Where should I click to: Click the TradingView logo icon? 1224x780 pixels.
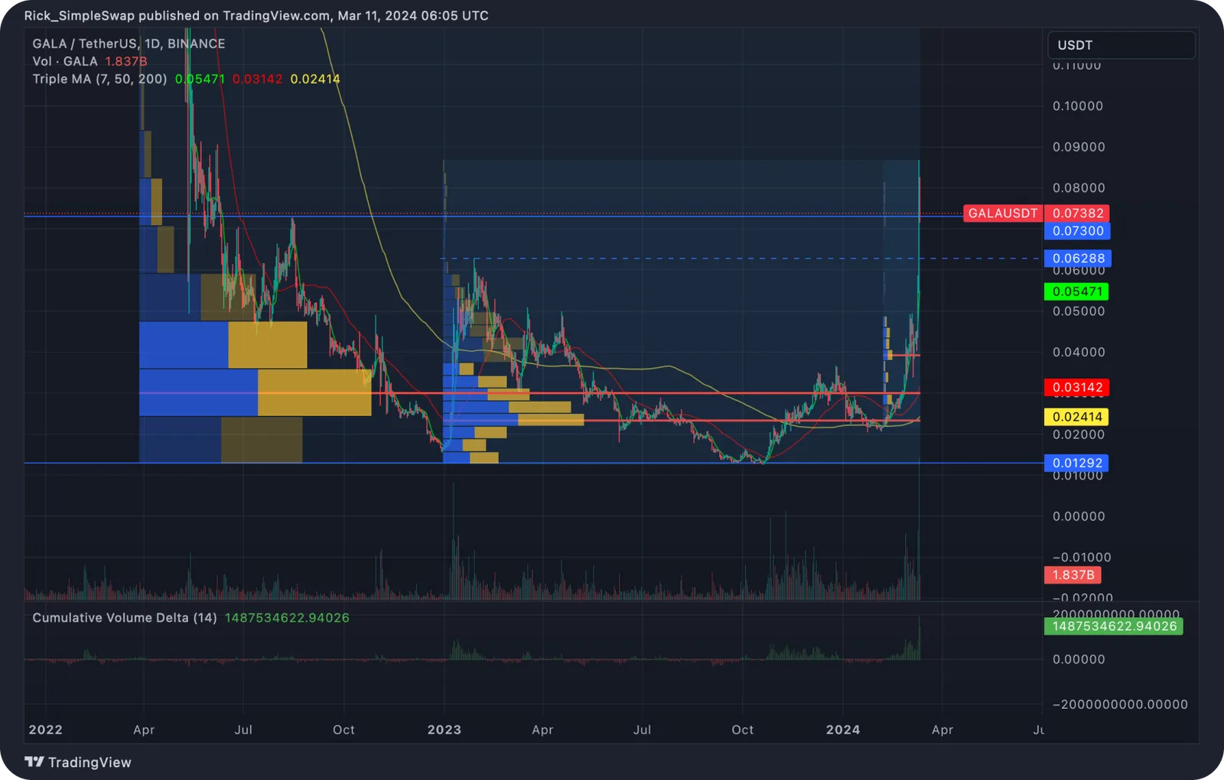coord(34,762)
